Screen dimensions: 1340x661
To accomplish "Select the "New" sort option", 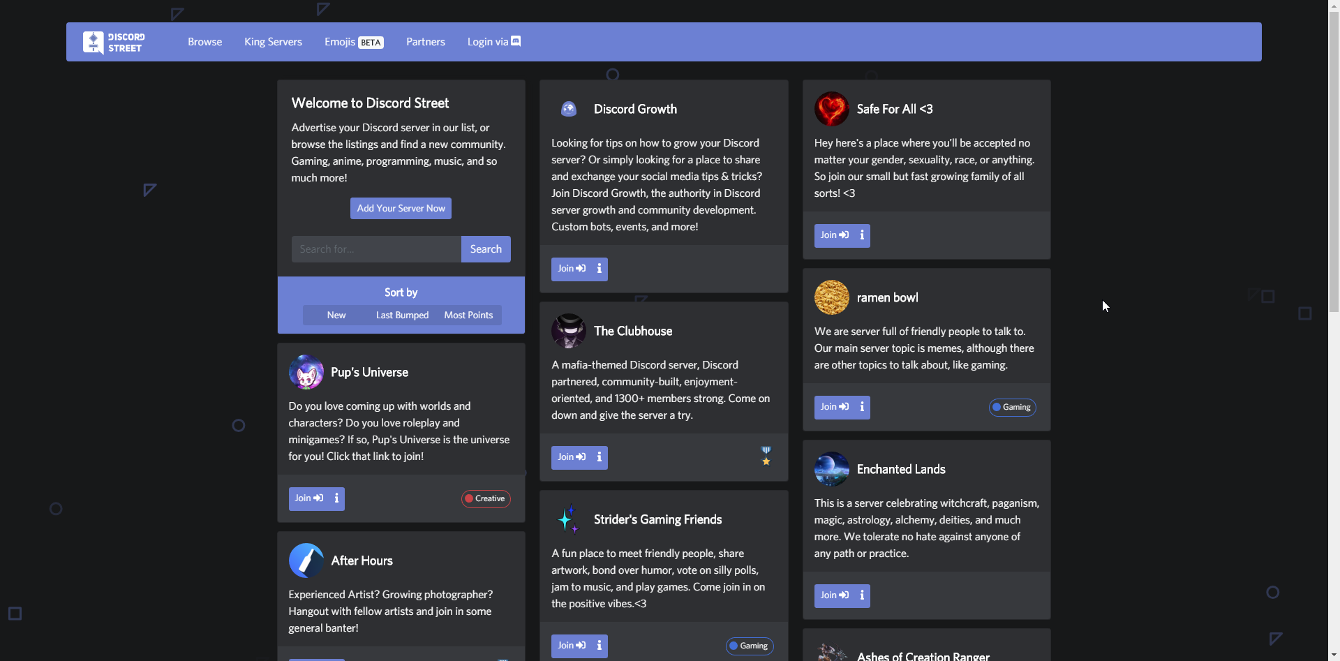I will pos(336,315).
